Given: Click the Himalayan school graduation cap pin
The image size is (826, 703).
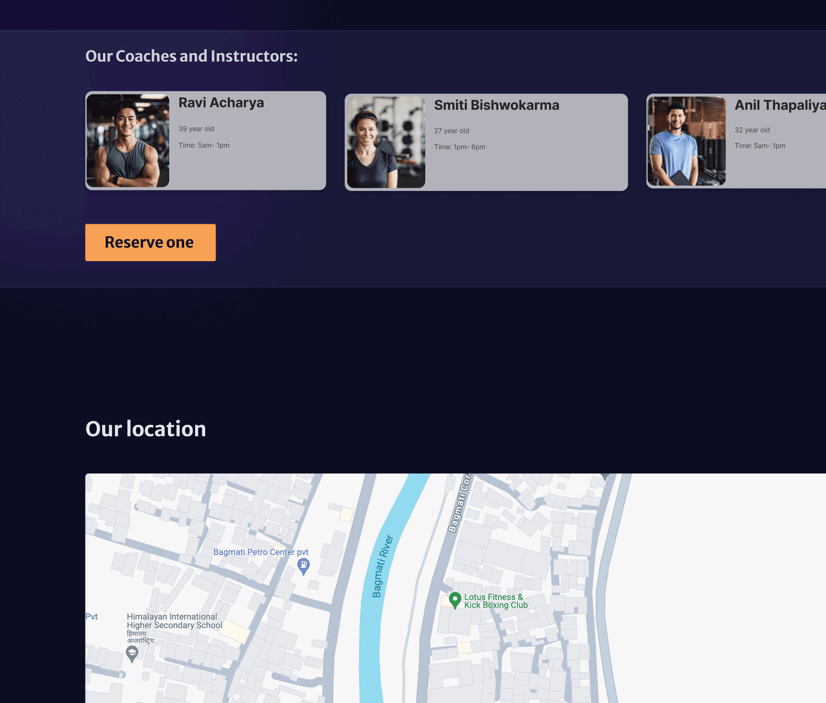Looking at the screenshot, I should tap(132, 654).
